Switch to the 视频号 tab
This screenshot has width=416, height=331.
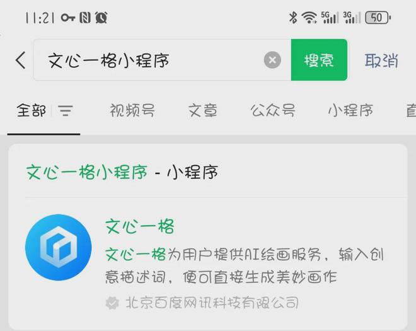[x=132, y=110]
